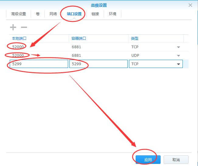Expand type dropdown in first TCP row
Screen dimensions: 198x166
point(179,47)
